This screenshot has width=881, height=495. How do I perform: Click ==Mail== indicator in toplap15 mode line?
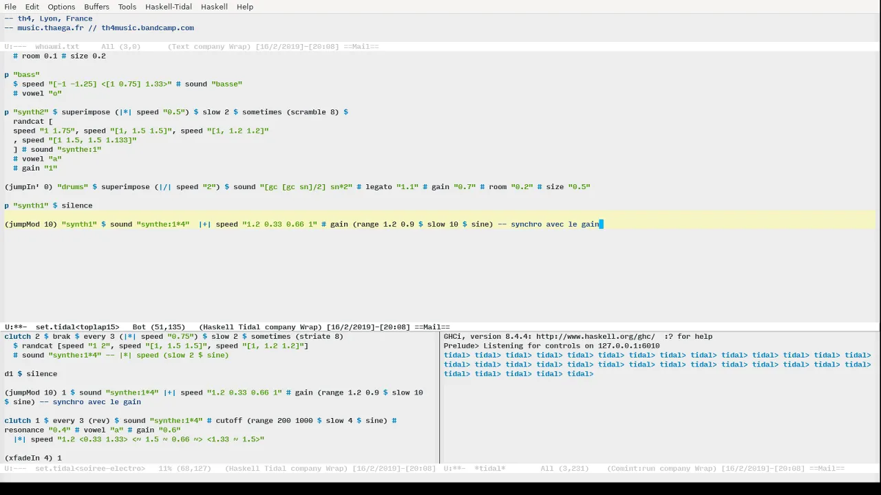point(432,327)
